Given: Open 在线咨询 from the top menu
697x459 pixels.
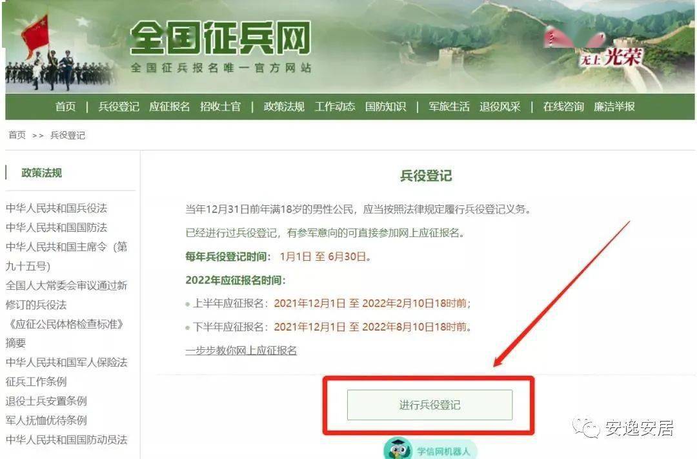Looking at the screenshot, I should click(563, 107).
